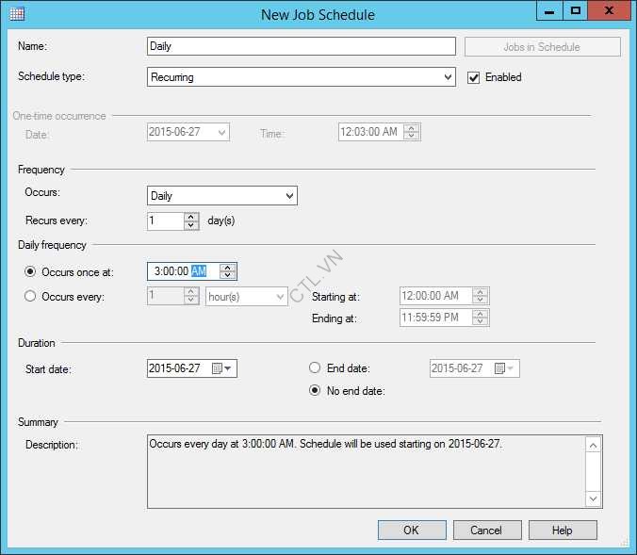Select the Occurs once at option
This screenshot has height=555, width=637.
click(x=31, y=272)
